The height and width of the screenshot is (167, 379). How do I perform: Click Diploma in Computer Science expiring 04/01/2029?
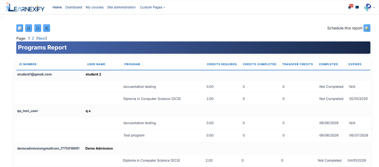(152, 160)
